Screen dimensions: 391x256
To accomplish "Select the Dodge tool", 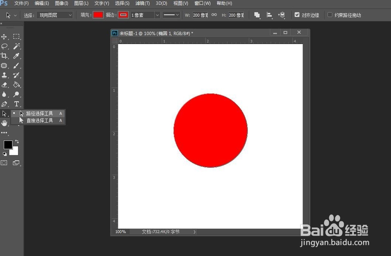I will coord(16,94).
